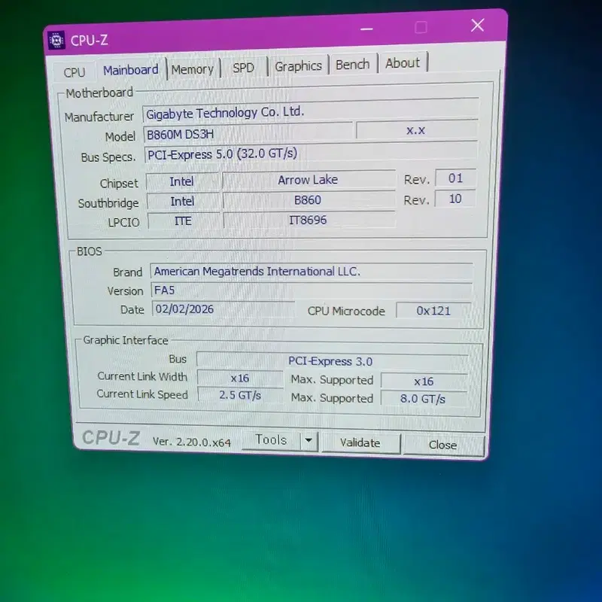Screen dimensions: 602x602
Task: Open the CPU tab
Action: coord(74,71)
